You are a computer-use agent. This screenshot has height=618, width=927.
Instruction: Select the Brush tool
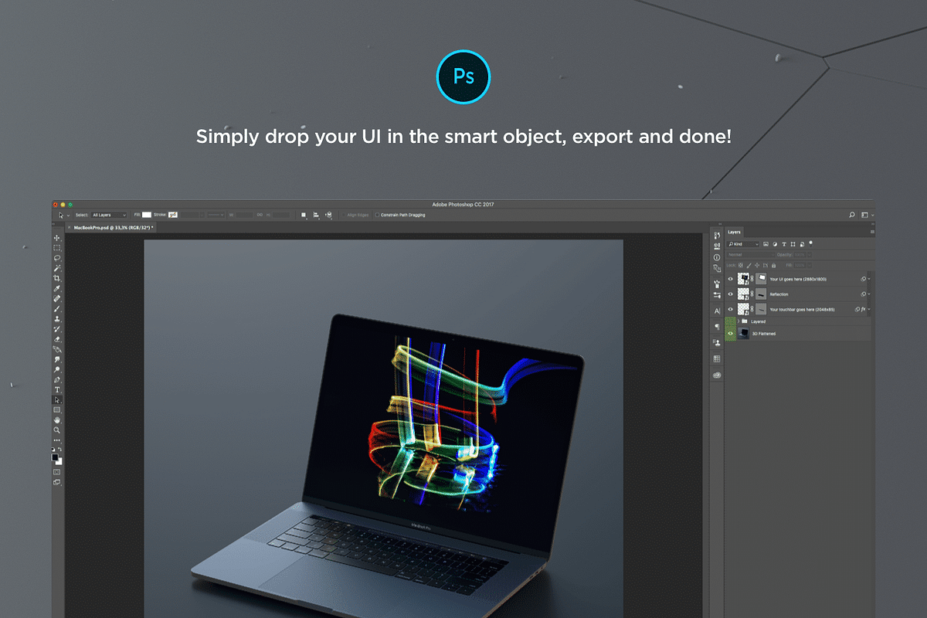tap(56, 307)
